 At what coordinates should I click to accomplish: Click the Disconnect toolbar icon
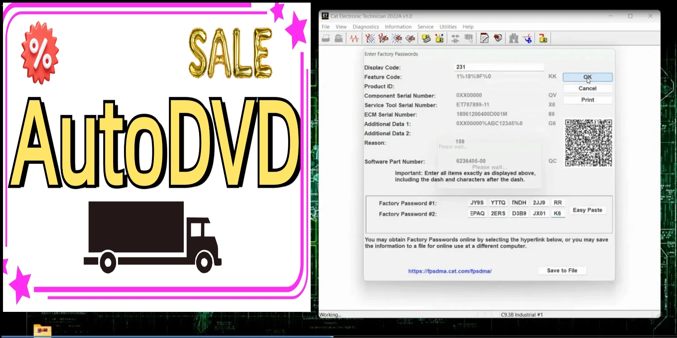click(x=469, y=38)
